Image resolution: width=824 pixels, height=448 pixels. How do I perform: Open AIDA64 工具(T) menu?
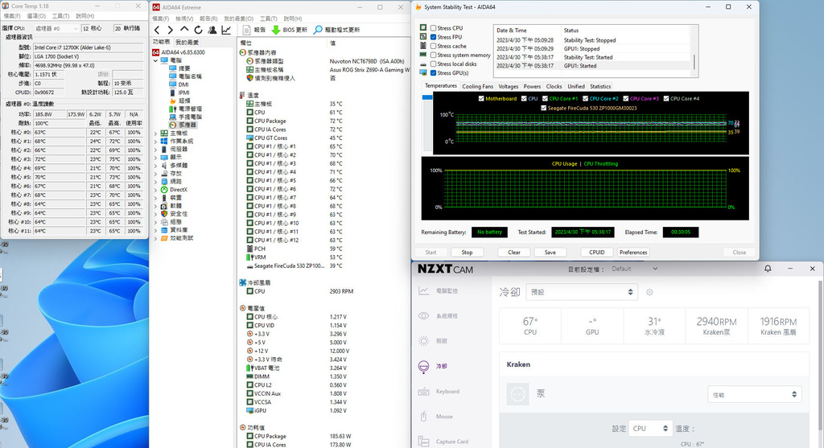269,19
